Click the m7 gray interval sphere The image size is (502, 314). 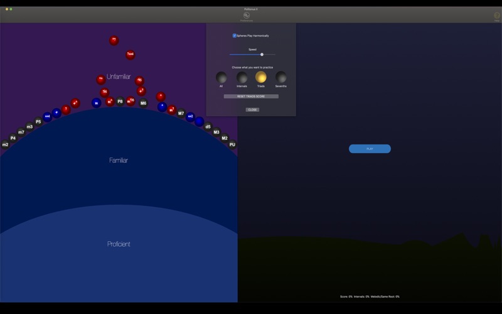coord(21,132)
